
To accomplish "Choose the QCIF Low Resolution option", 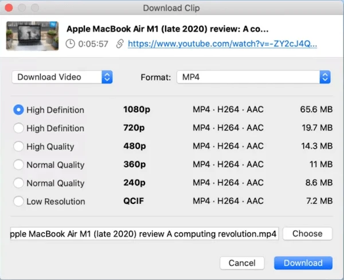I will (x=18, y=201).
